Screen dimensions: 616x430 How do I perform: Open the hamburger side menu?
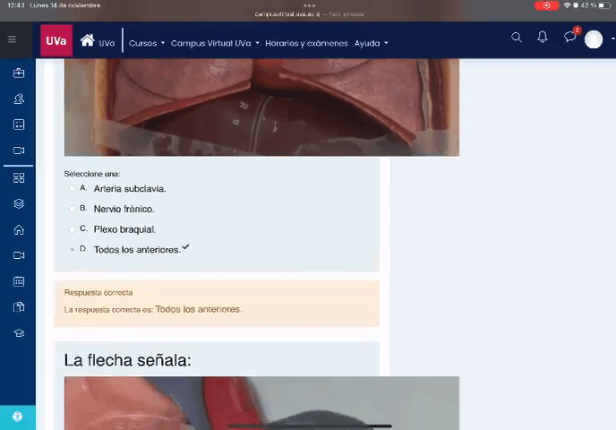tap(12, 39)
